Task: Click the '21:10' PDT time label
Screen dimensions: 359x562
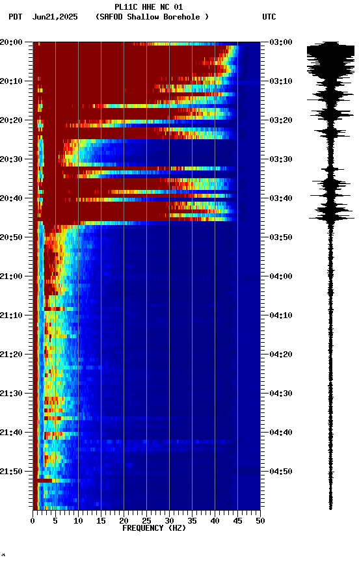Action: [x=11, y=315]
